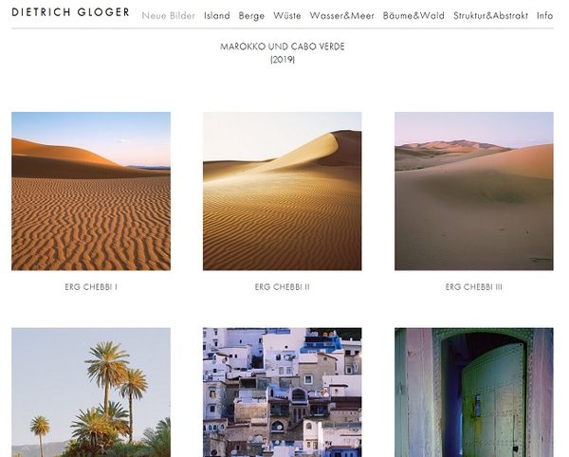Open the green wooden door photo

click(x=474, y=393)
